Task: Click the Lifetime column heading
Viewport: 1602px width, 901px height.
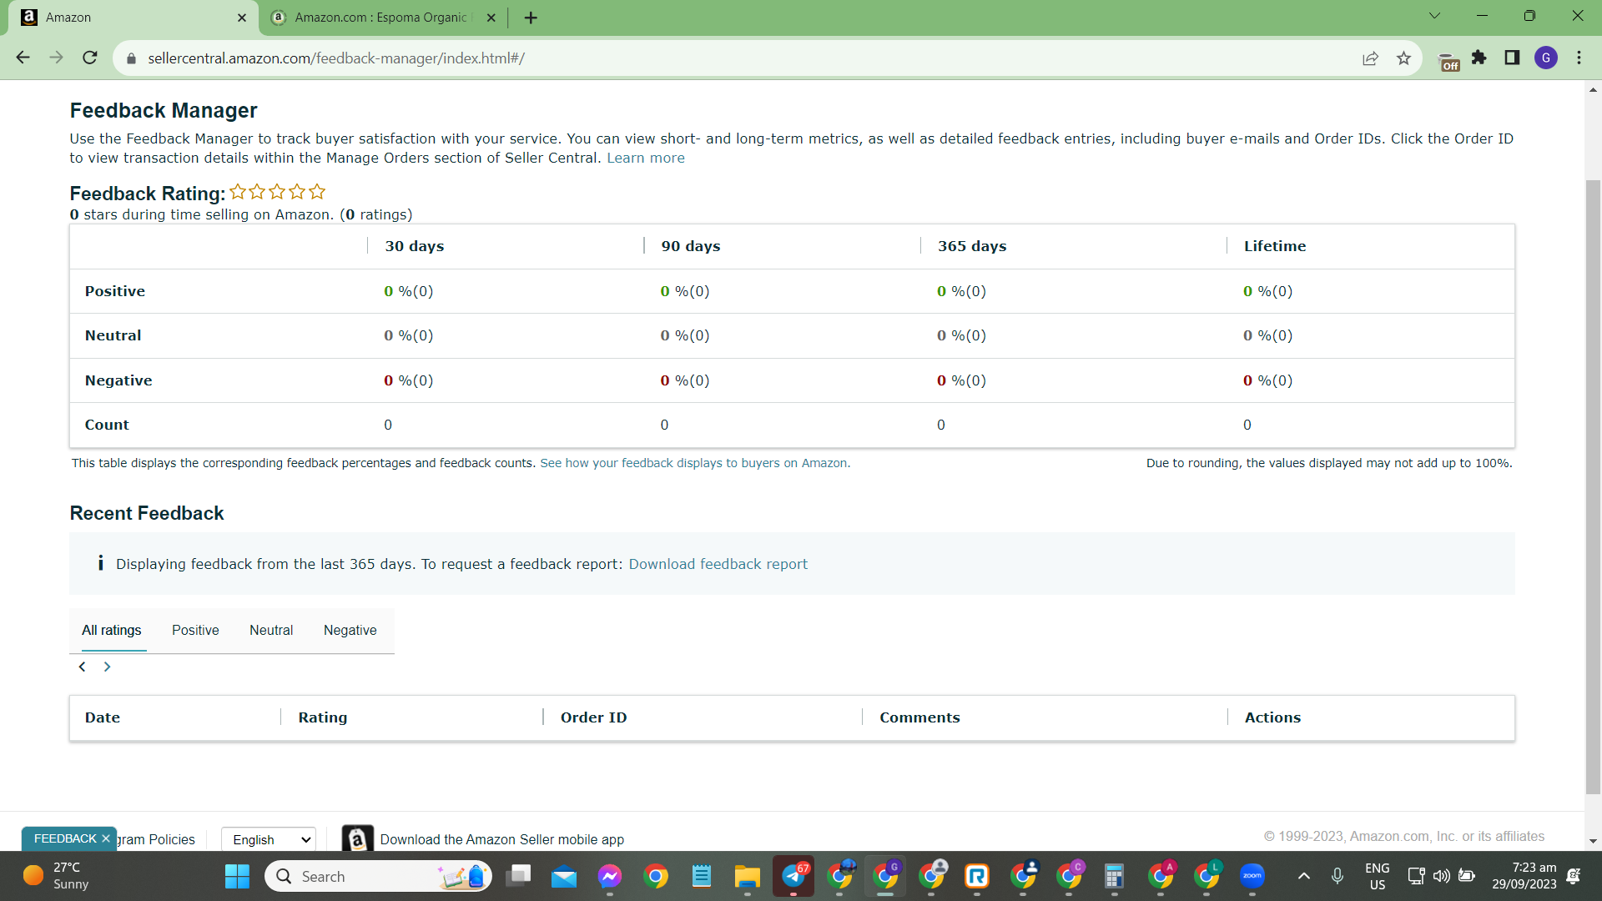Action: [1275, 246]
